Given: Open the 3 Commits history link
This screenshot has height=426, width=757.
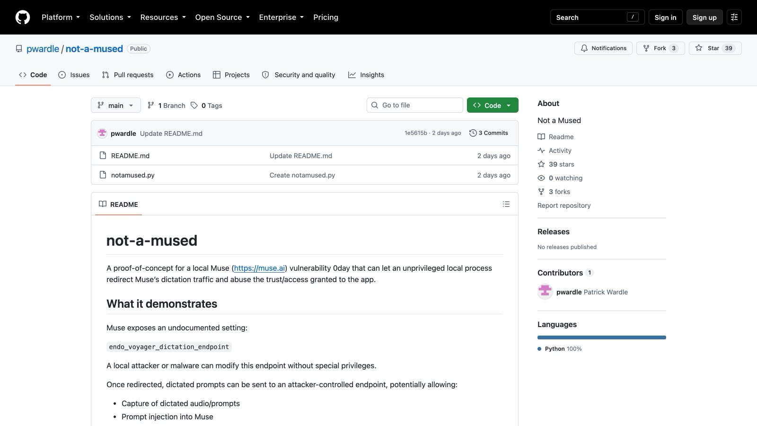Looking at the screenshot, I should 489,133.
